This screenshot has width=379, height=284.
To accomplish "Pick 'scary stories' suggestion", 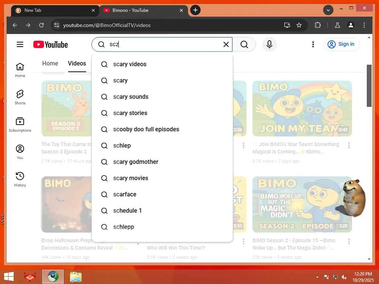I will coord(162,113).
